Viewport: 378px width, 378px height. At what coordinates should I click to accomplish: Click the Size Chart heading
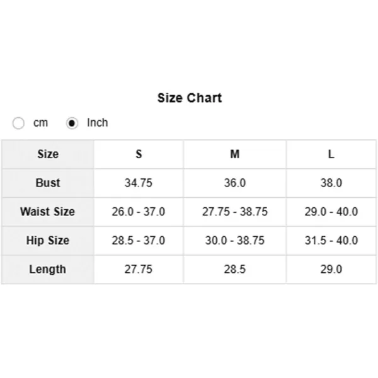[x=190, y=98]
